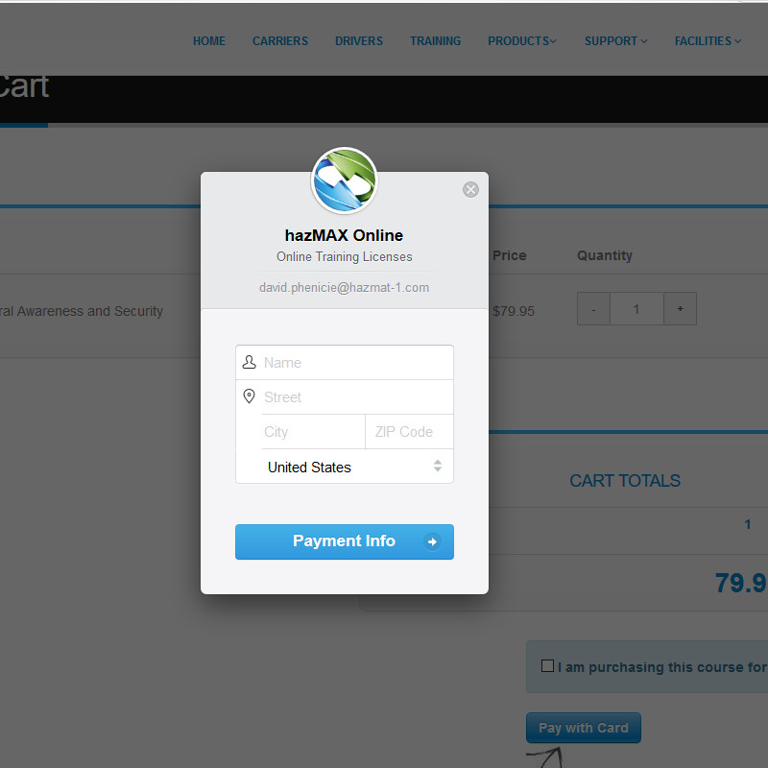
Task: Click into the Name input field
Action: pos(355,363)
